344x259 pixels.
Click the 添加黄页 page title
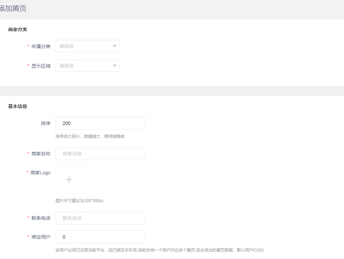[x=13, y=9]
